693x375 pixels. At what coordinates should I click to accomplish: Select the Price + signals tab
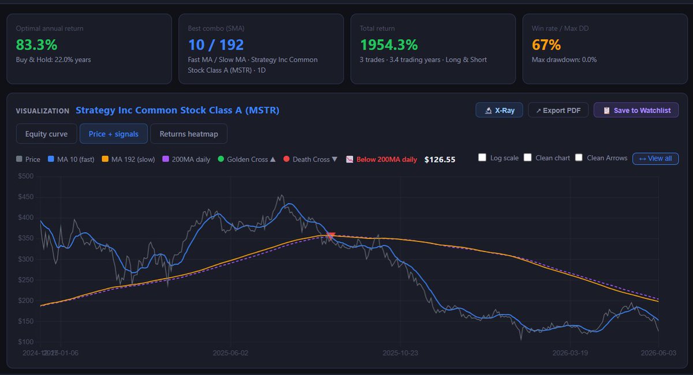pyautogui.click(x=114, y=134)
